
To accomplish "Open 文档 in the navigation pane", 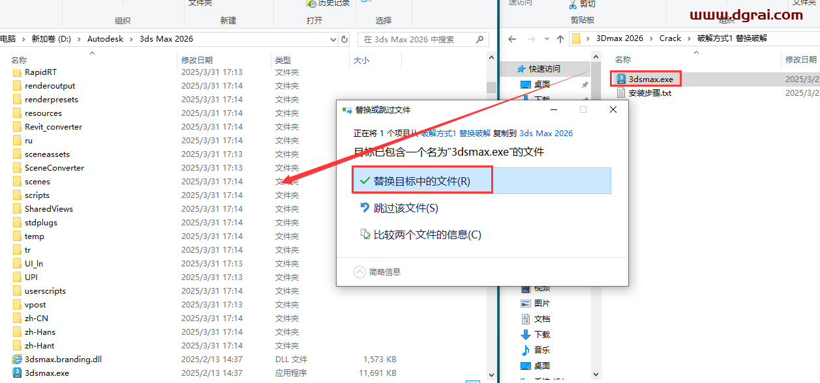I will (536, 319).
